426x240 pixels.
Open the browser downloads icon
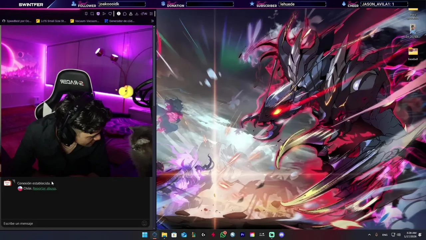click(136, 14)
